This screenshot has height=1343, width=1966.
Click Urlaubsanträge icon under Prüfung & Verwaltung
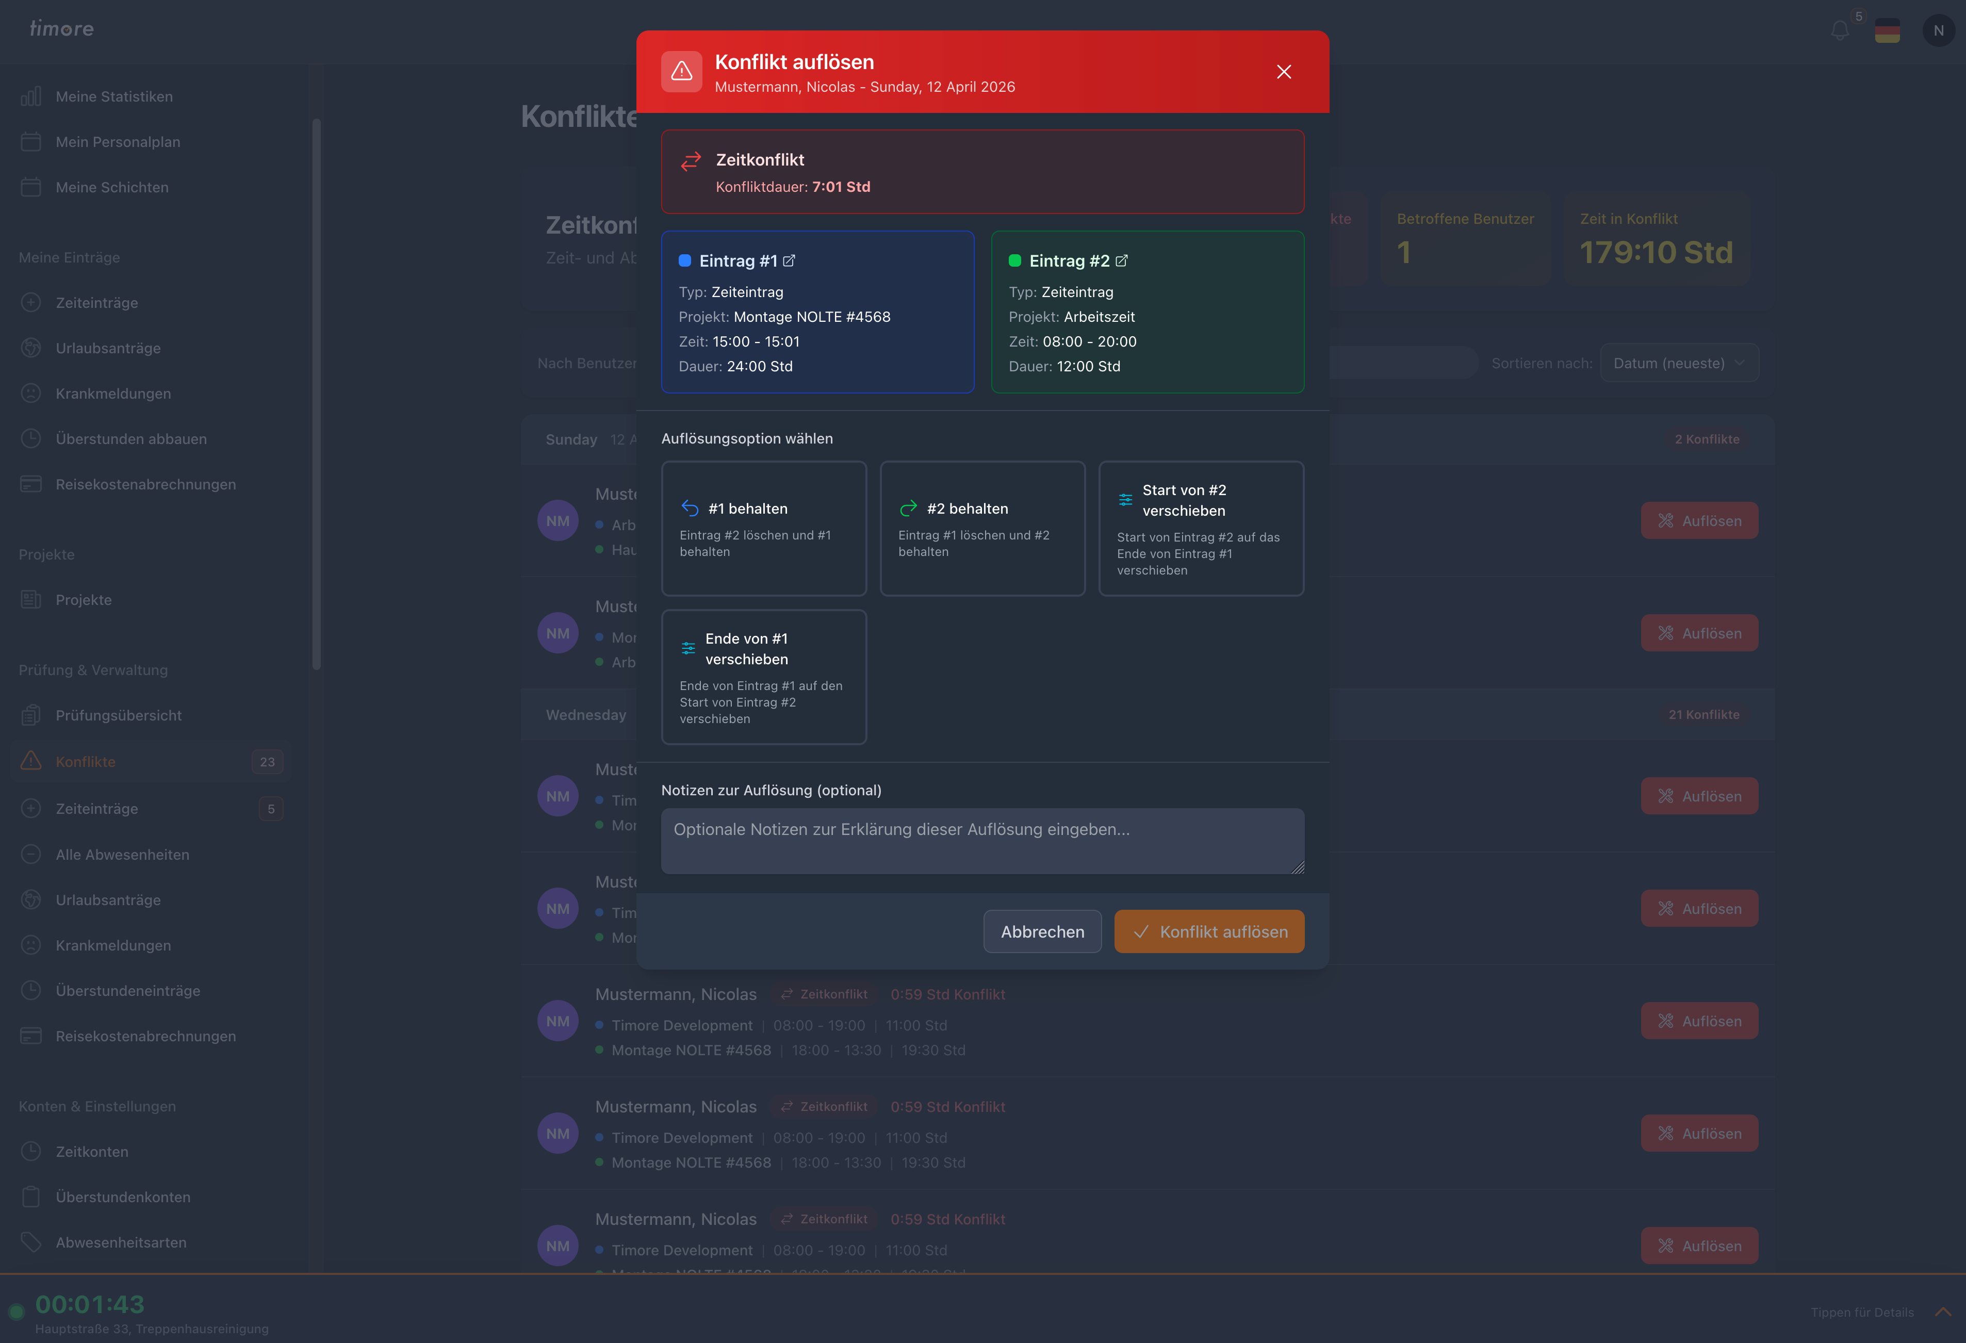coord(31,900)
